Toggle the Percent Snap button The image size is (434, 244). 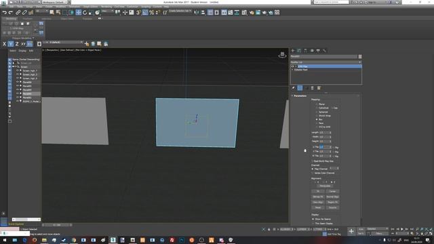coord(151,12)
